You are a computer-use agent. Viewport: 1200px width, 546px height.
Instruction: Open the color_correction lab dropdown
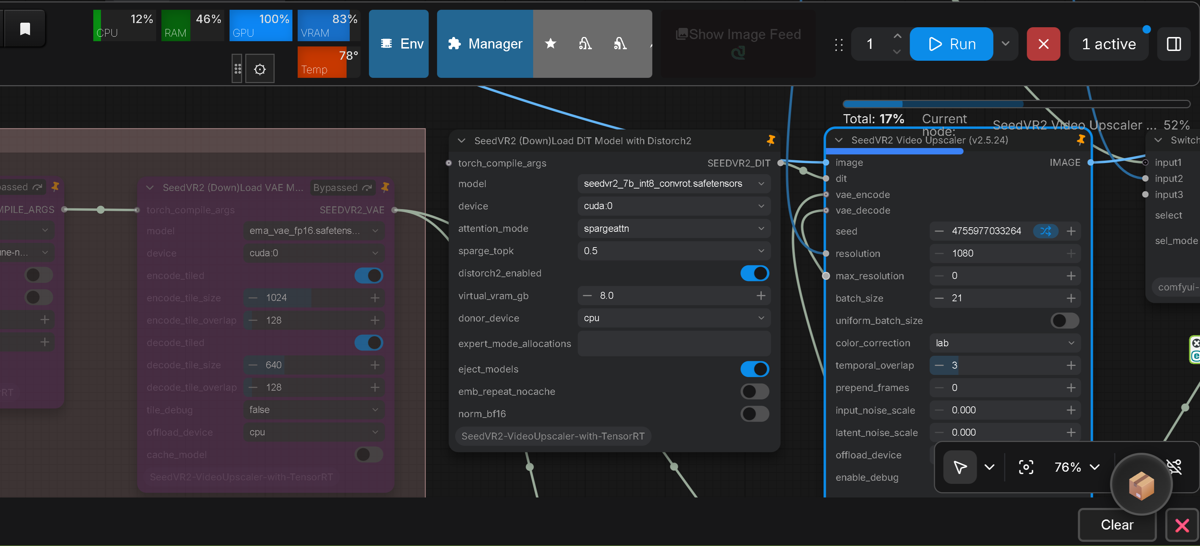pyautogui.click(x=1005, y=343)
